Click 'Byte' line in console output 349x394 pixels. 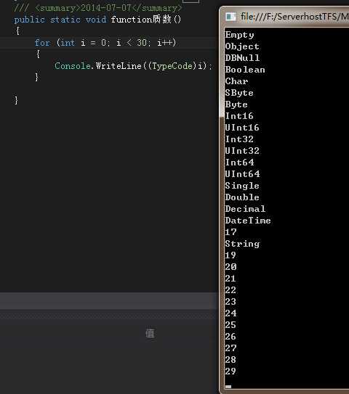pos(236,104)
